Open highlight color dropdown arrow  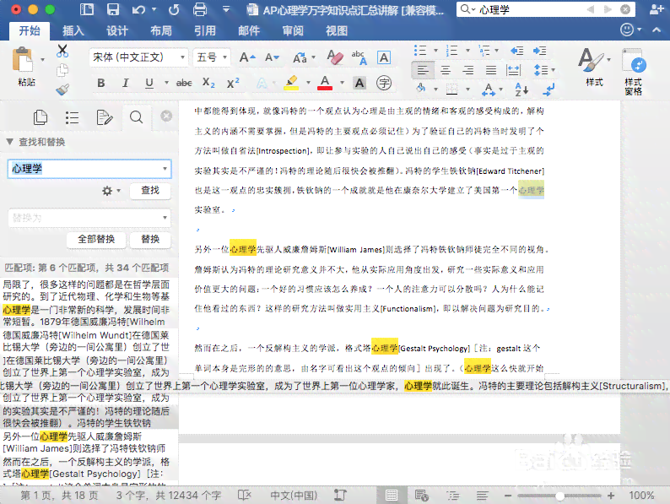pos(308,83)
